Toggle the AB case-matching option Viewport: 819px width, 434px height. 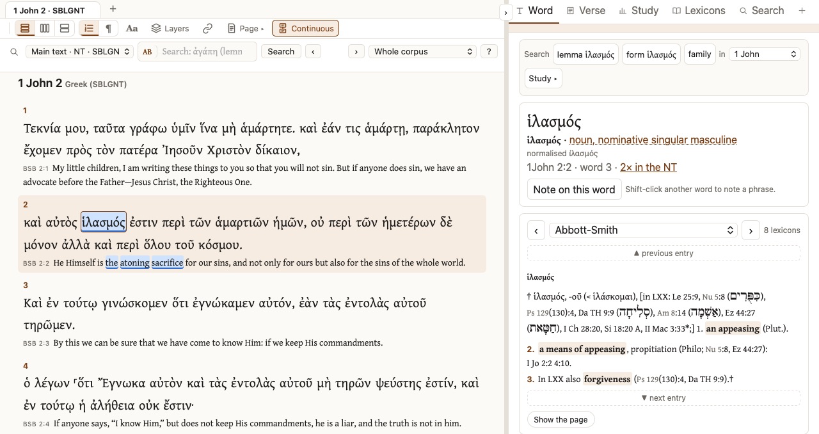point(147,52)
